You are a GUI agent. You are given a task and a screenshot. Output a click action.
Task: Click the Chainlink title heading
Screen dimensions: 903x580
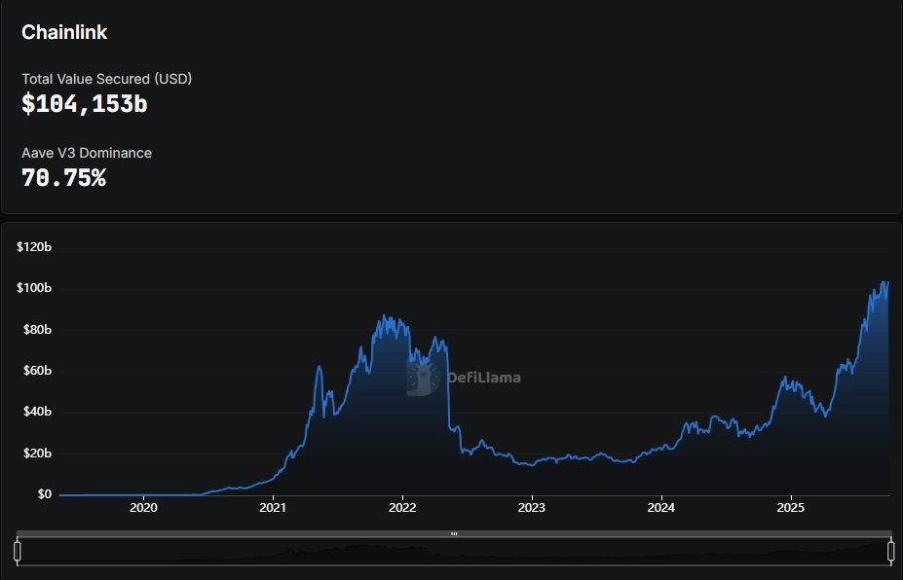point(64,32)
